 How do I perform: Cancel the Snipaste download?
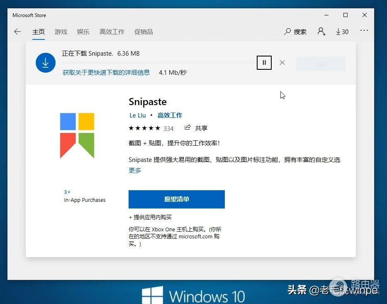(x=282, y=63)
